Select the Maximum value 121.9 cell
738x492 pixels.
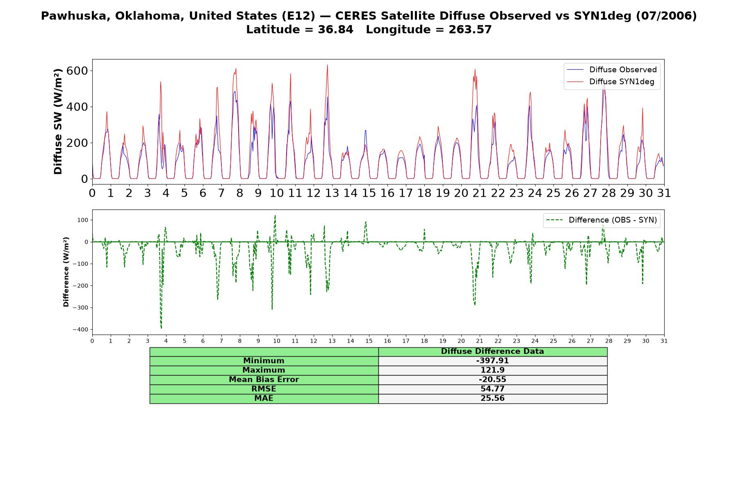point(493,370)
